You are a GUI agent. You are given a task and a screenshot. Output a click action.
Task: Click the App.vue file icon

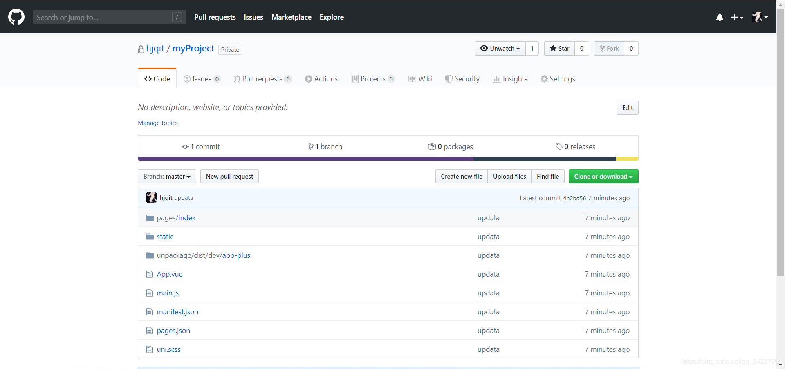[150, 274]
